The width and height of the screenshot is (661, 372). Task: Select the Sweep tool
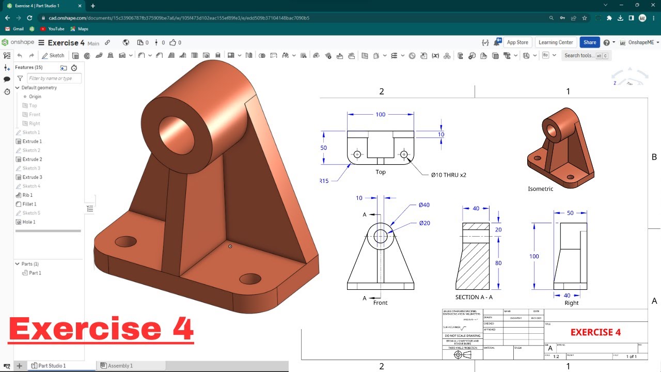coord(99,55)
